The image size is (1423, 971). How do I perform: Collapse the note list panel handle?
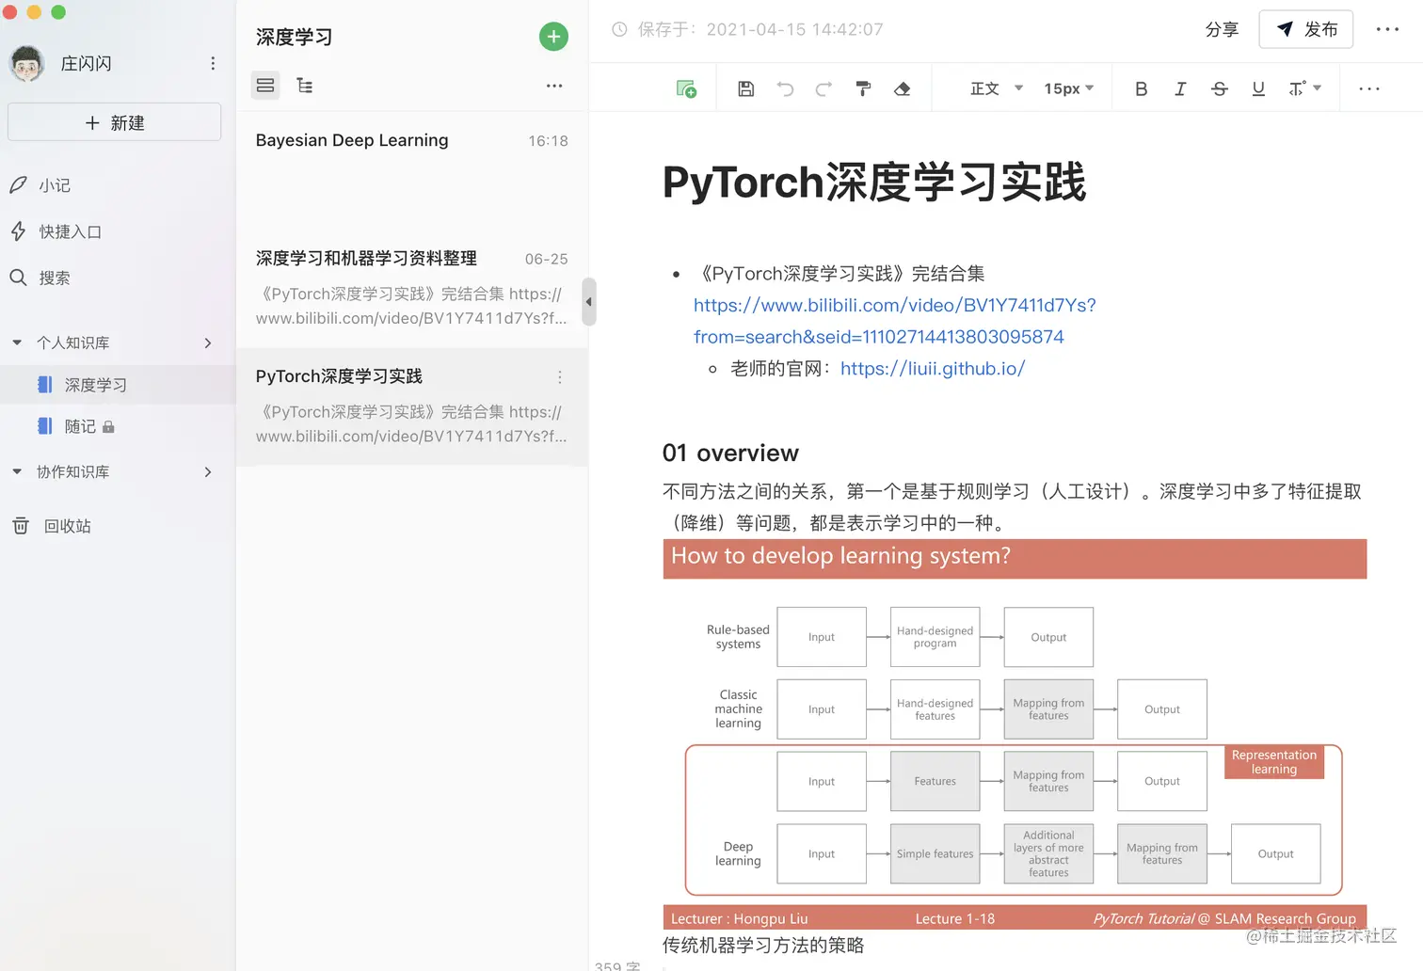point(589,302)
